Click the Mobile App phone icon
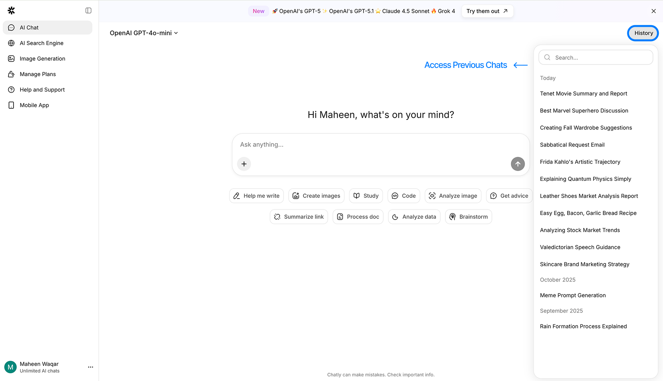 11,105
